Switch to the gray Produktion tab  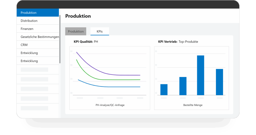[76, 31]
